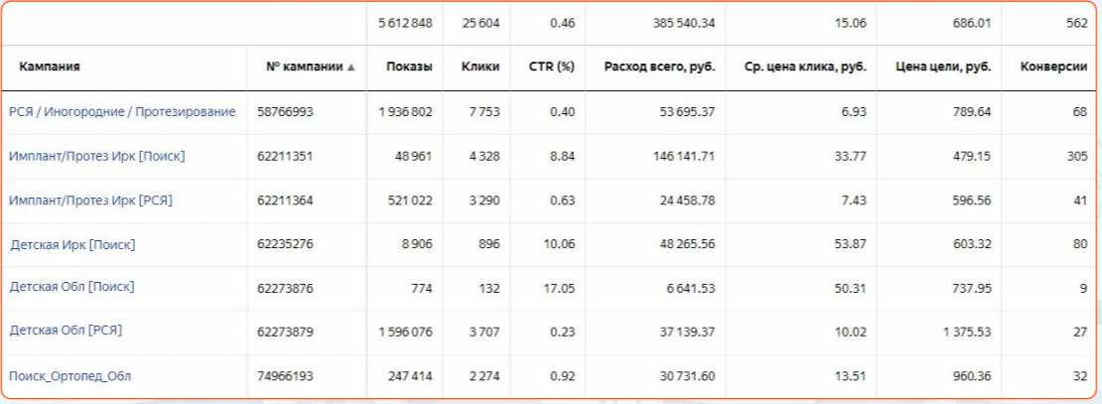Click total conversions value 562
The width and height of the screenshot is (1102, 404).
click(x=1076, y=24)
